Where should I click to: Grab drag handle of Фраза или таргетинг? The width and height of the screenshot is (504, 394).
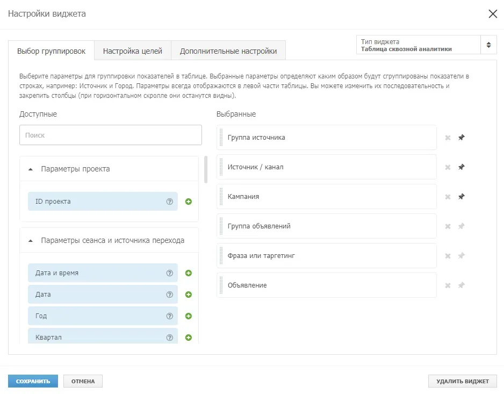pyautogui.click(x=221, y=256)
